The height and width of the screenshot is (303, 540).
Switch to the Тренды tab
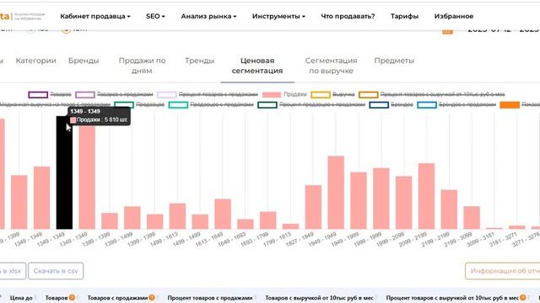(x=199, y=61)
